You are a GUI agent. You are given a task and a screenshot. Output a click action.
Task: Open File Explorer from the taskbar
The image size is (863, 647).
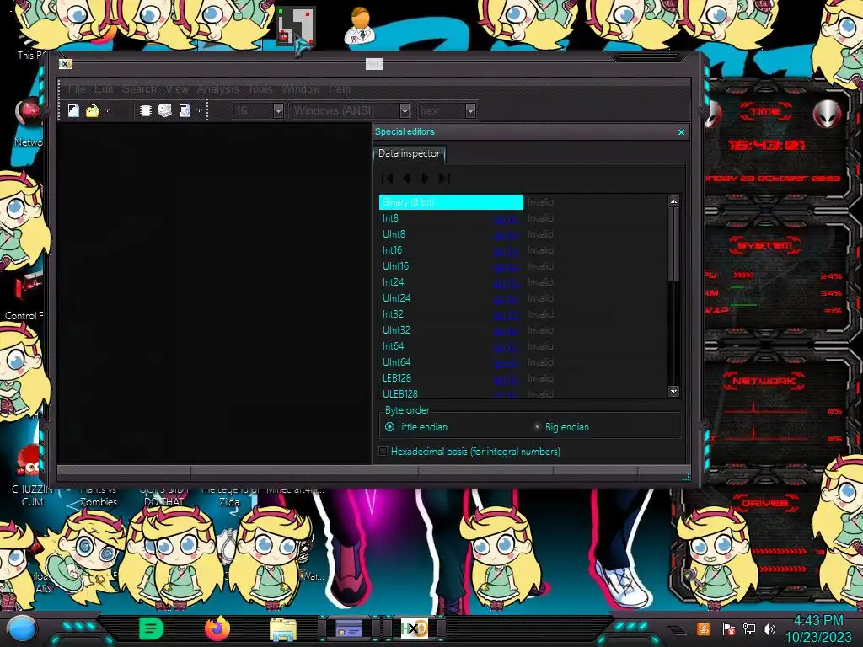pyautogui.click(x=283, y=629)
